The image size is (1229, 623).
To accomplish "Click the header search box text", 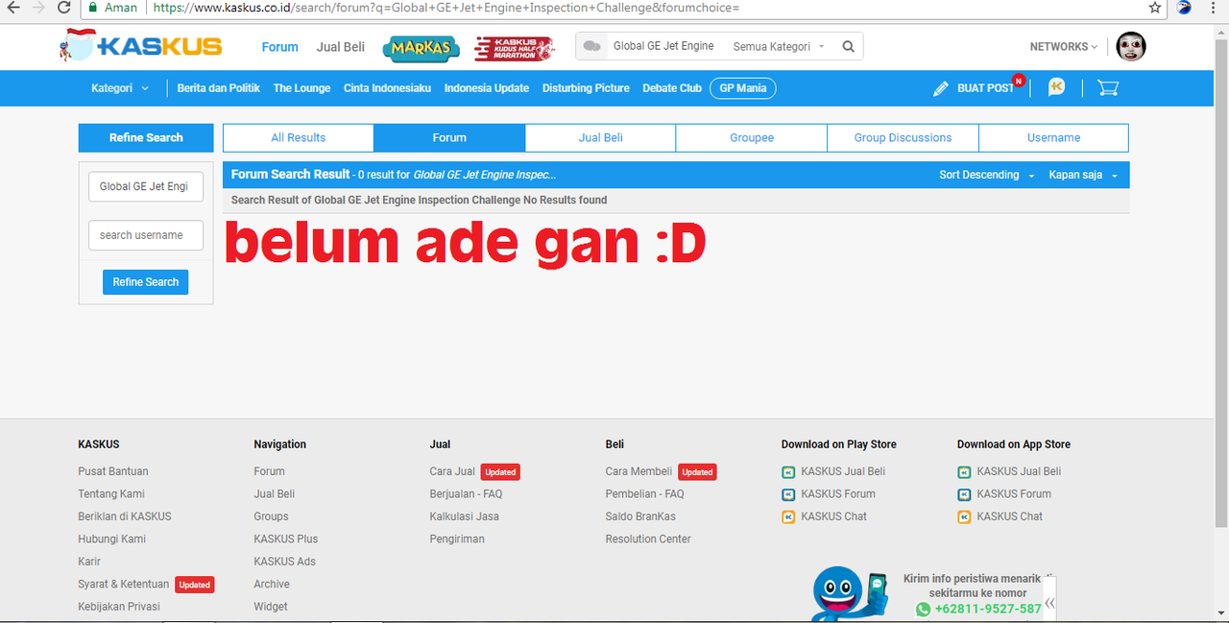I will pyautogui.click(x=663, y=46).
